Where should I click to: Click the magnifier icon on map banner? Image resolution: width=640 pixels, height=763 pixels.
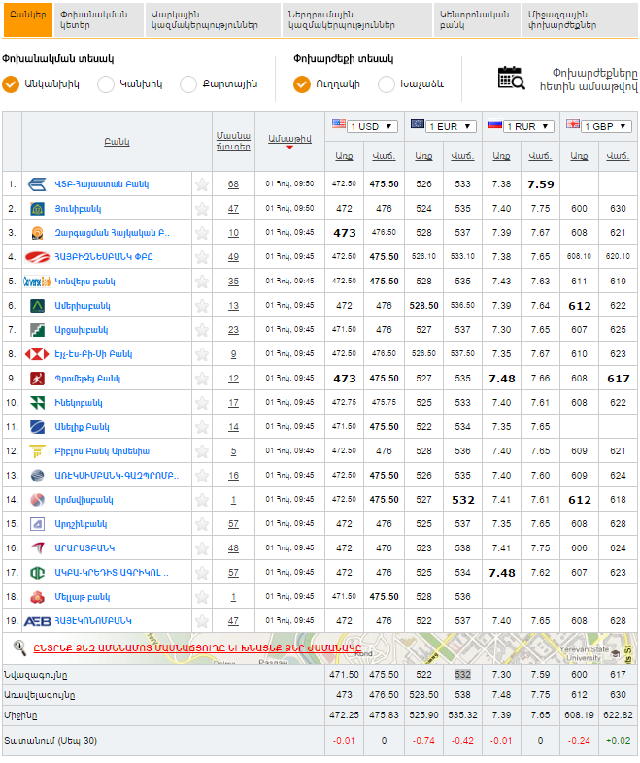point(19,647)
